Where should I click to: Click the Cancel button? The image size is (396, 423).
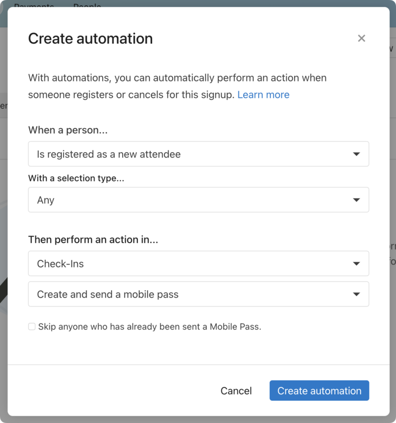click(236, 391)
